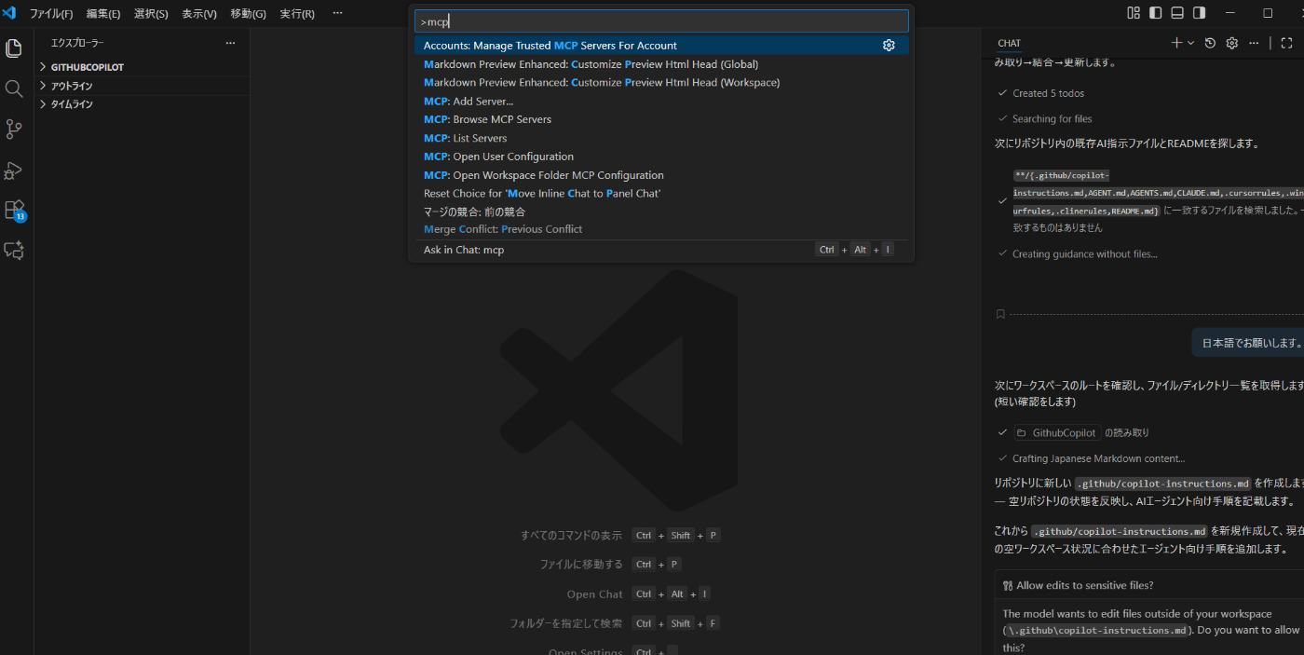Click the Customize Layout icon
The height and width of the screenshot is (655, 1304).
coord(1134,13)
